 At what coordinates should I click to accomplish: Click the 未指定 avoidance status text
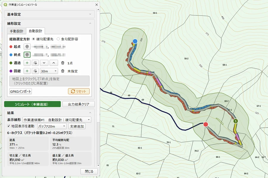click(x=72, y=71)
